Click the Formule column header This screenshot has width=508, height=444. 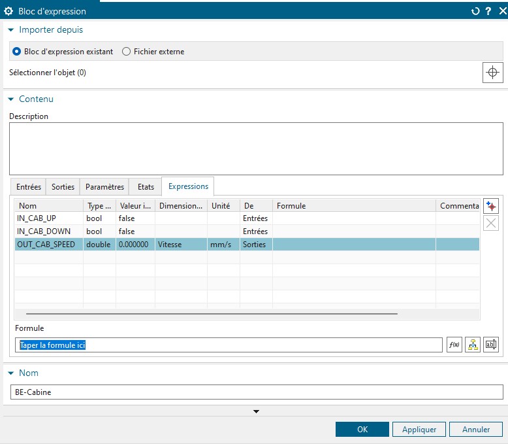click(x=354, y=206)
